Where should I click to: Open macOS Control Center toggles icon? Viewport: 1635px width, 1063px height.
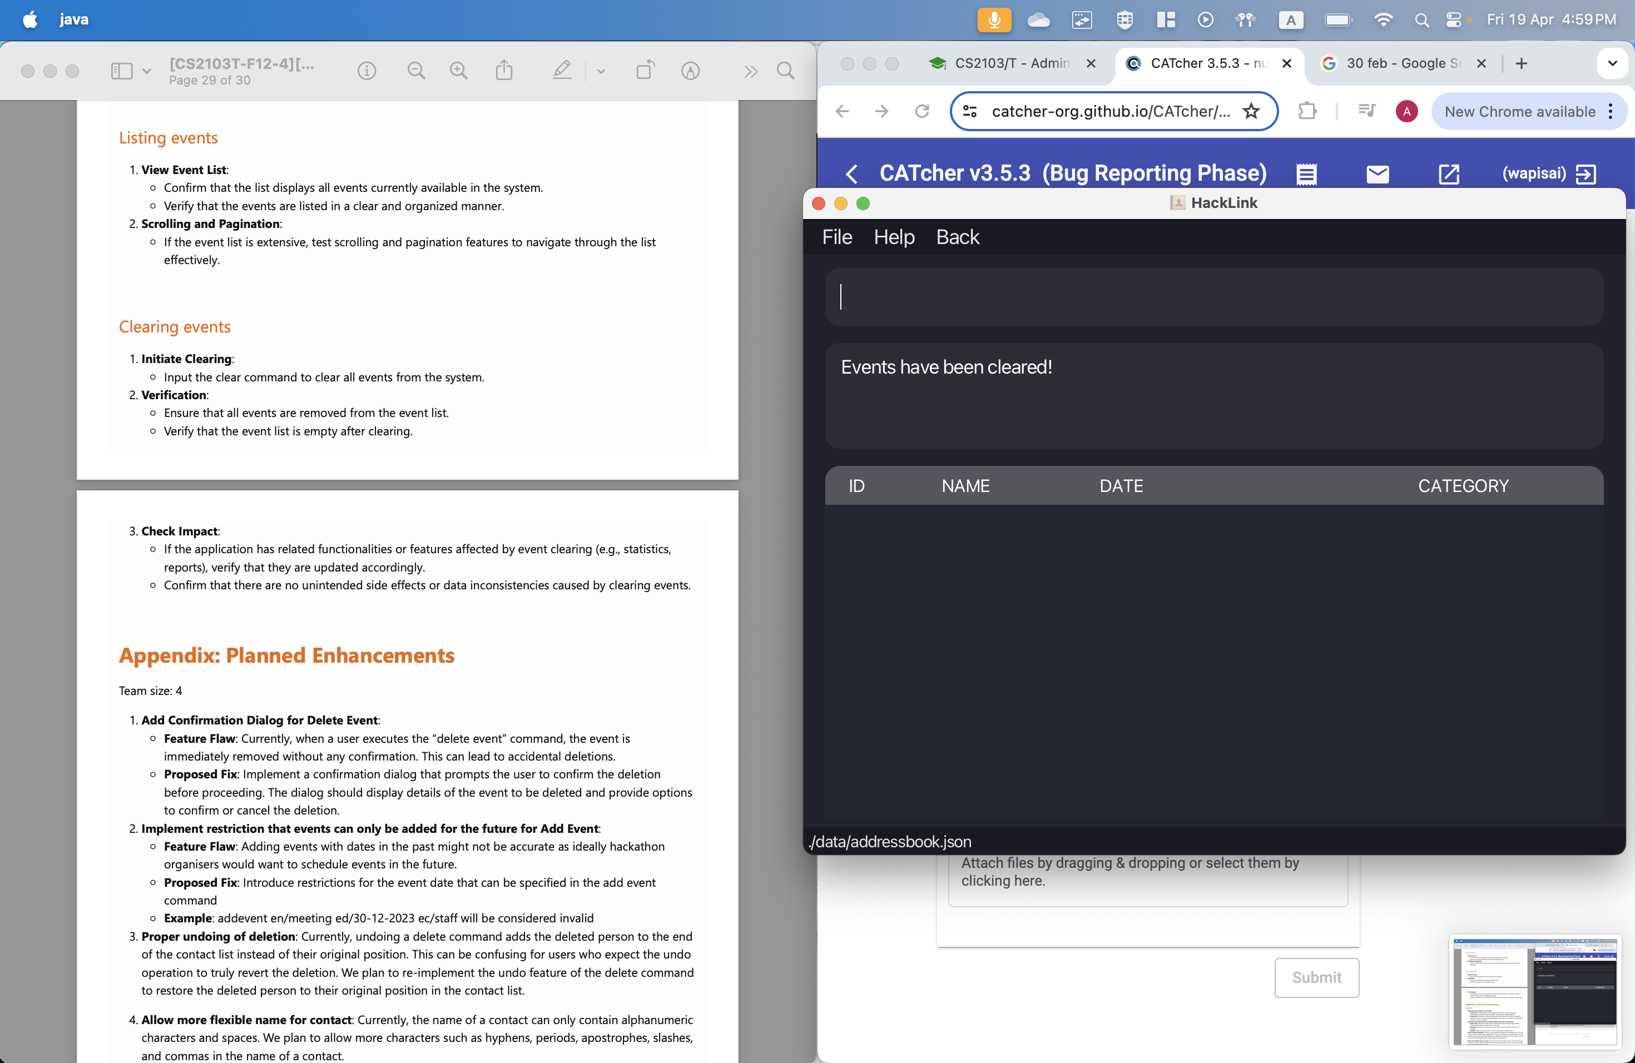click(1454, 20)
